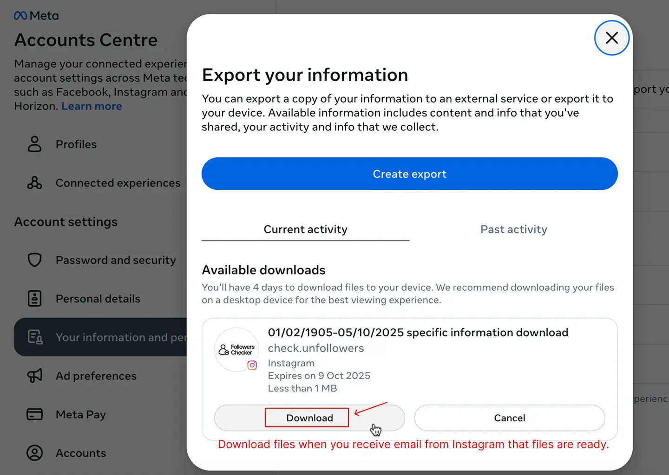This screenshot has height=475, width=669.
Task: Click the Connected experiences icon
Action: tap(34, 183)
